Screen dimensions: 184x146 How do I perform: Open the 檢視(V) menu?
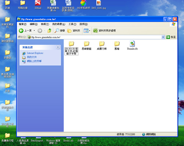click(45, 24)
